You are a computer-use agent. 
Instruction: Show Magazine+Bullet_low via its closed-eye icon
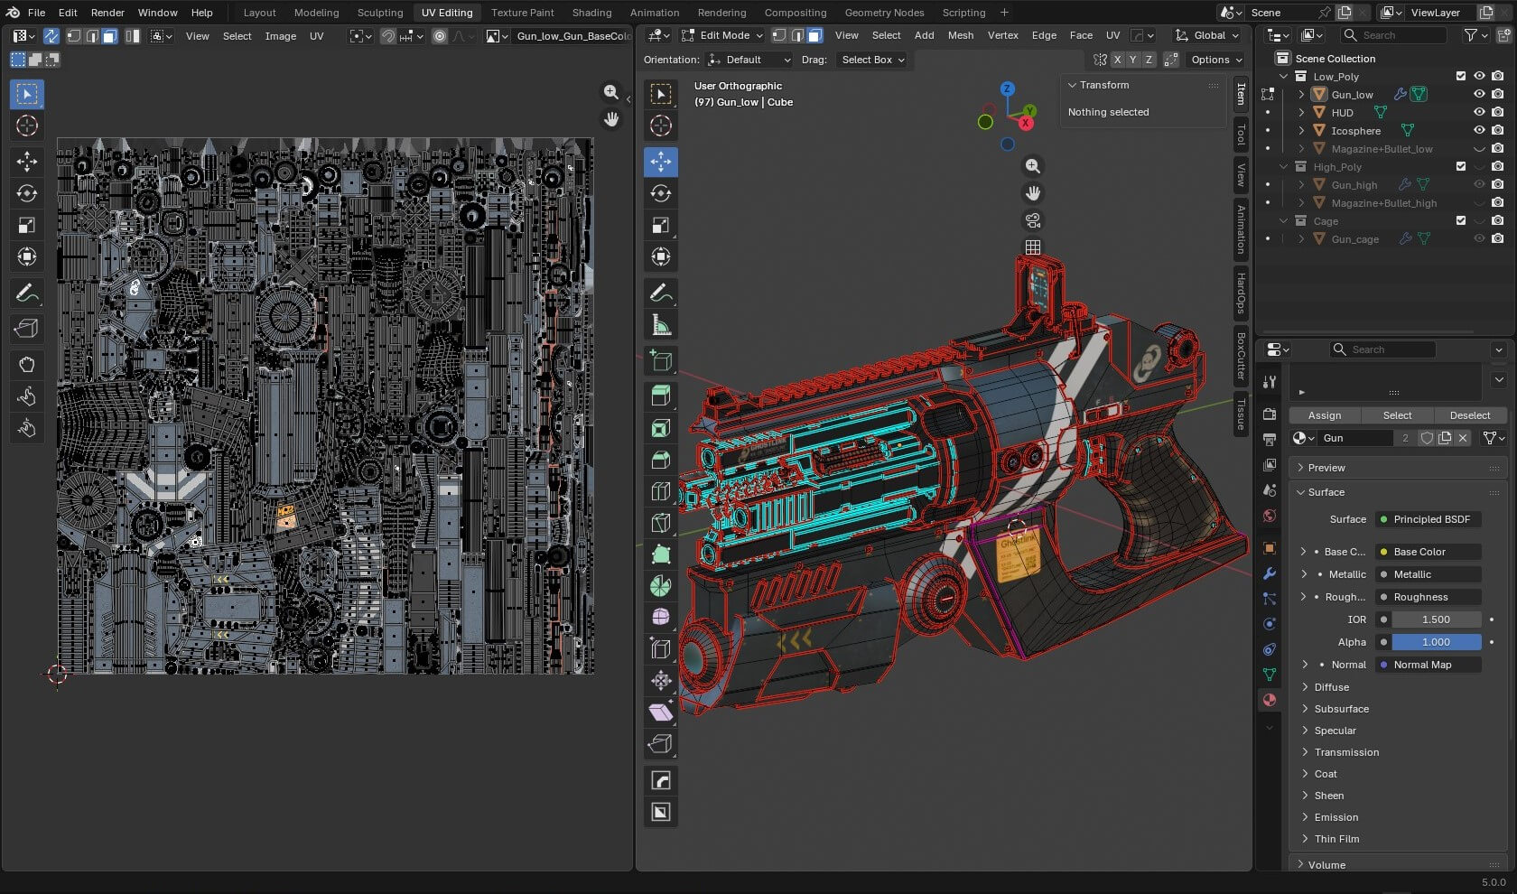point(1479,149)
